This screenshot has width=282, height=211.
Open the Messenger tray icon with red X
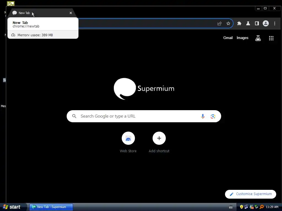tap(252, 207)
